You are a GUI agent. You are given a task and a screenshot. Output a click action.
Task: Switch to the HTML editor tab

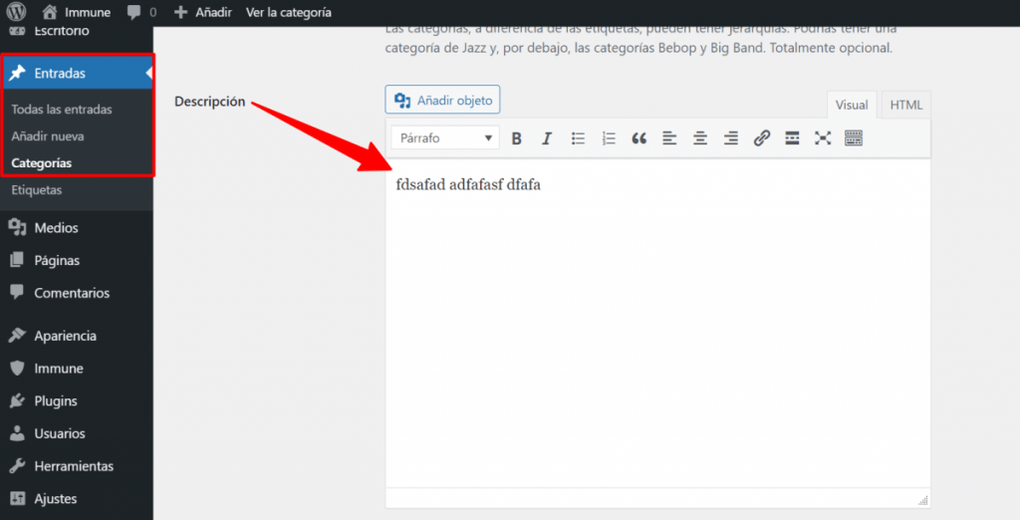[x=905, y=105]
